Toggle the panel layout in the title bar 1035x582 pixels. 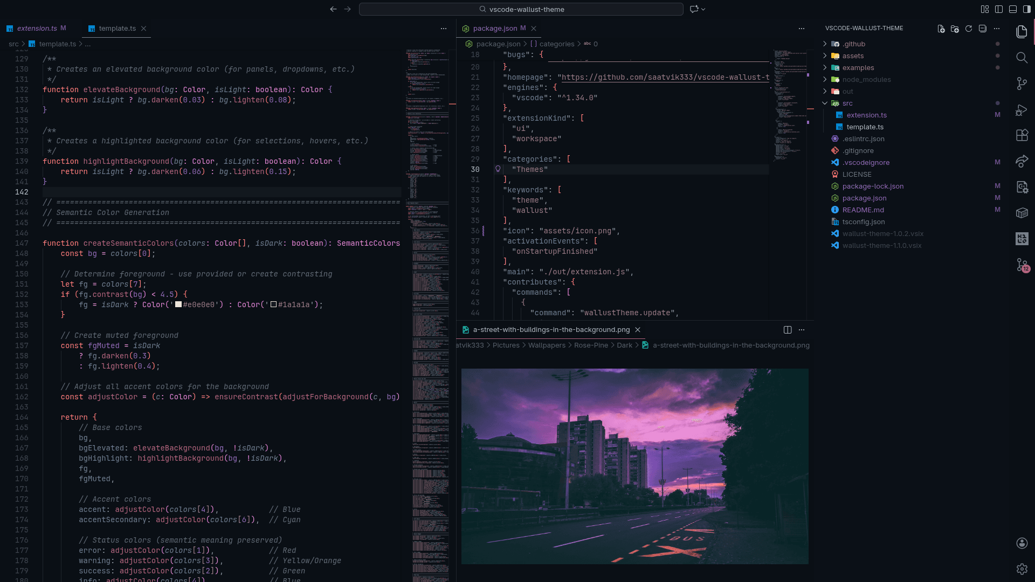[1013, 9]
